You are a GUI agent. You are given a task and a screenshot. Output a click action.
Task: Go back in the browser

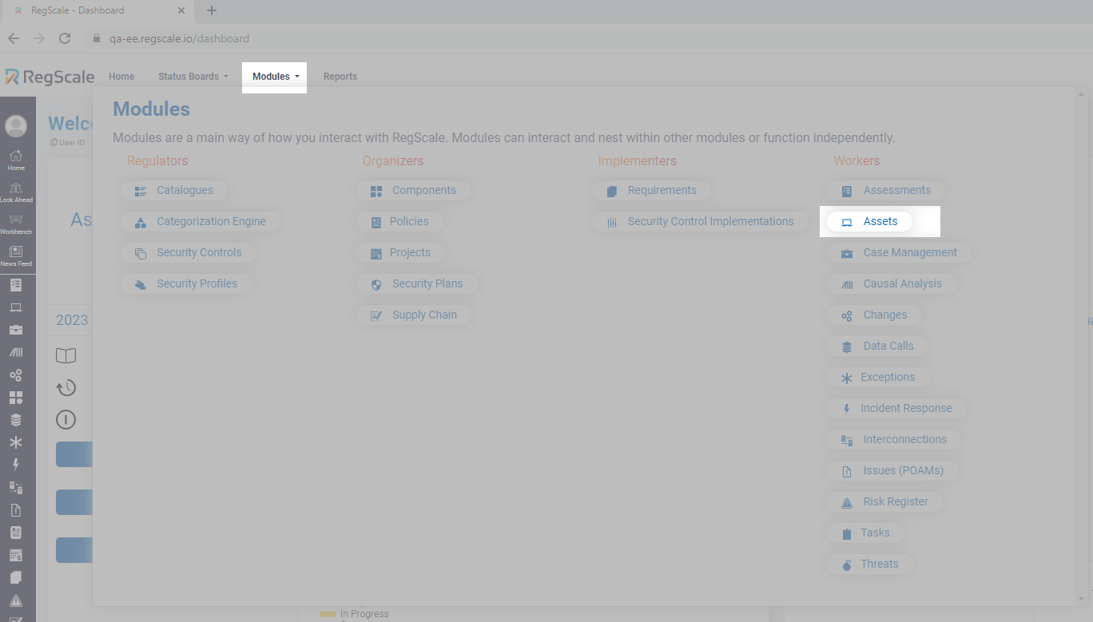point(14,38)
